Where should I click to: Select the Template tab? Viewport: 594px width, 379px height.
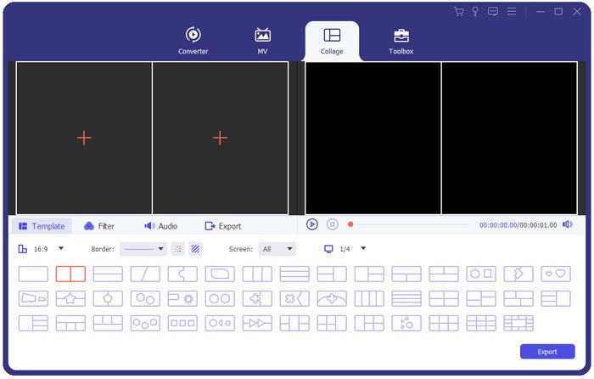pos(42,226)
